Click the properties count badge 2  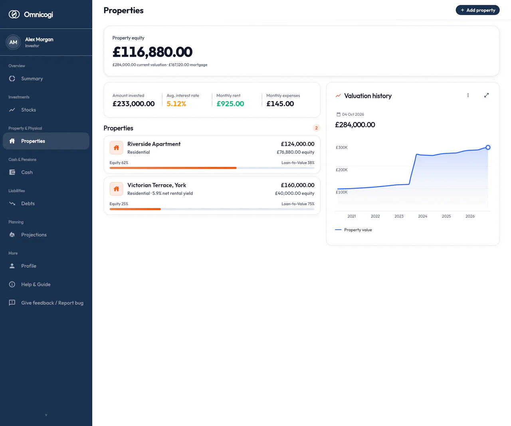tap(316, 128)
